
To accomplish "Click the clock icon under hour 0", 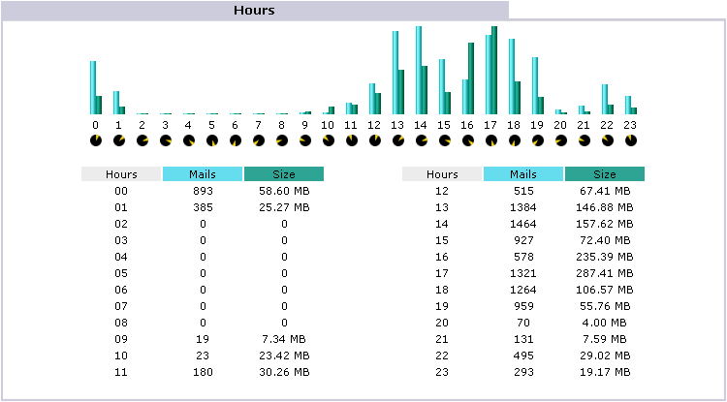I will 95,140.
